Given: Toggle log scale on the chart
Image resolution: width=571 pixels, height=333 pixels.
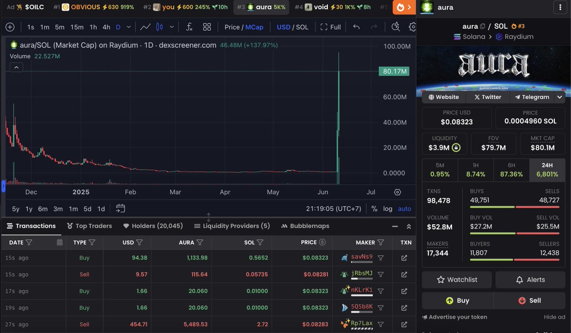Looking at the screenshot, I should (388, 209).
